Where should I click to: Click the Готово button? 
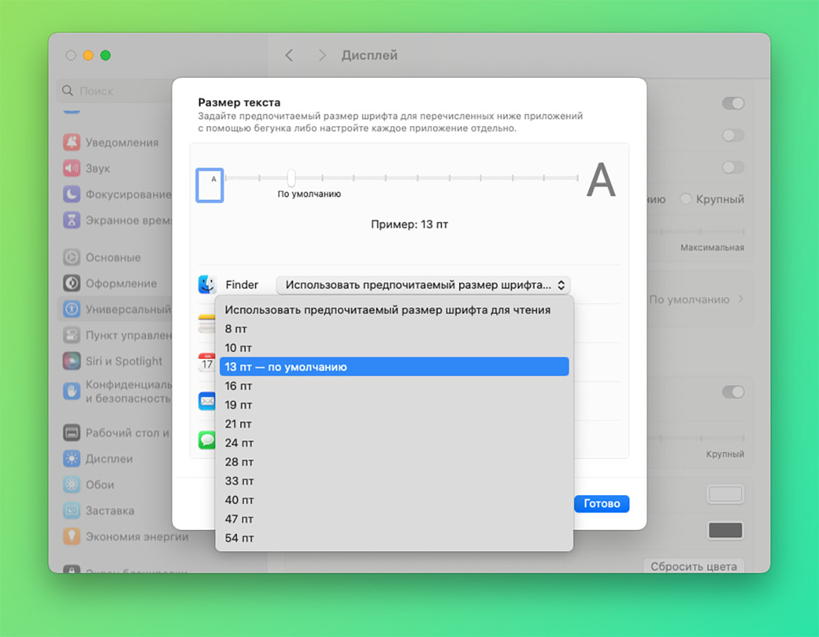point(601,503)
